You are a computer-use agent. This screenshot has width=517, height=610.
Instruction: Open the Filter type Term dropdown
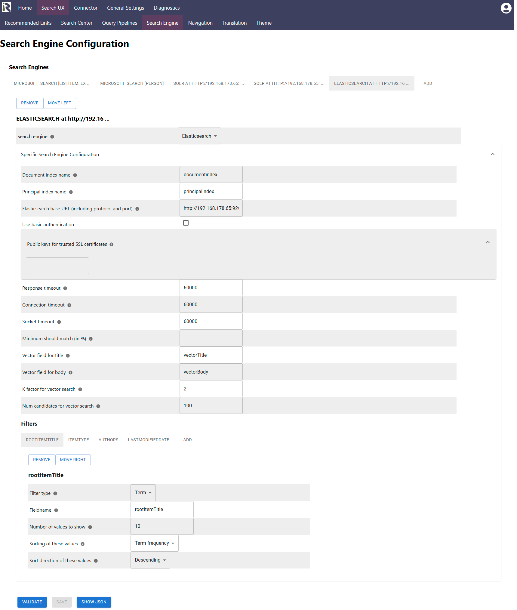(x=143, y=493)
